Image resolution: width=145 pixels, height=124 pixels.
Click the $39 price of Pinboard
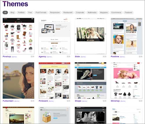point(68,101)
